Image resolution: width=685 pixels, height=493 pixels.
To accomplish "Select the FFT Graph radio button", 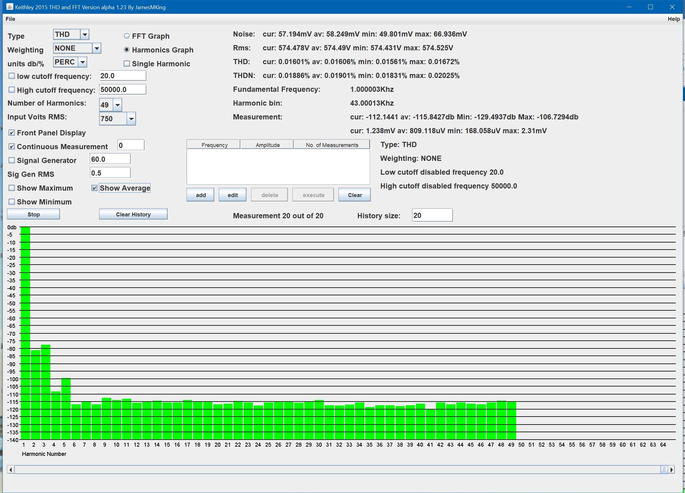I will (127, 36).
